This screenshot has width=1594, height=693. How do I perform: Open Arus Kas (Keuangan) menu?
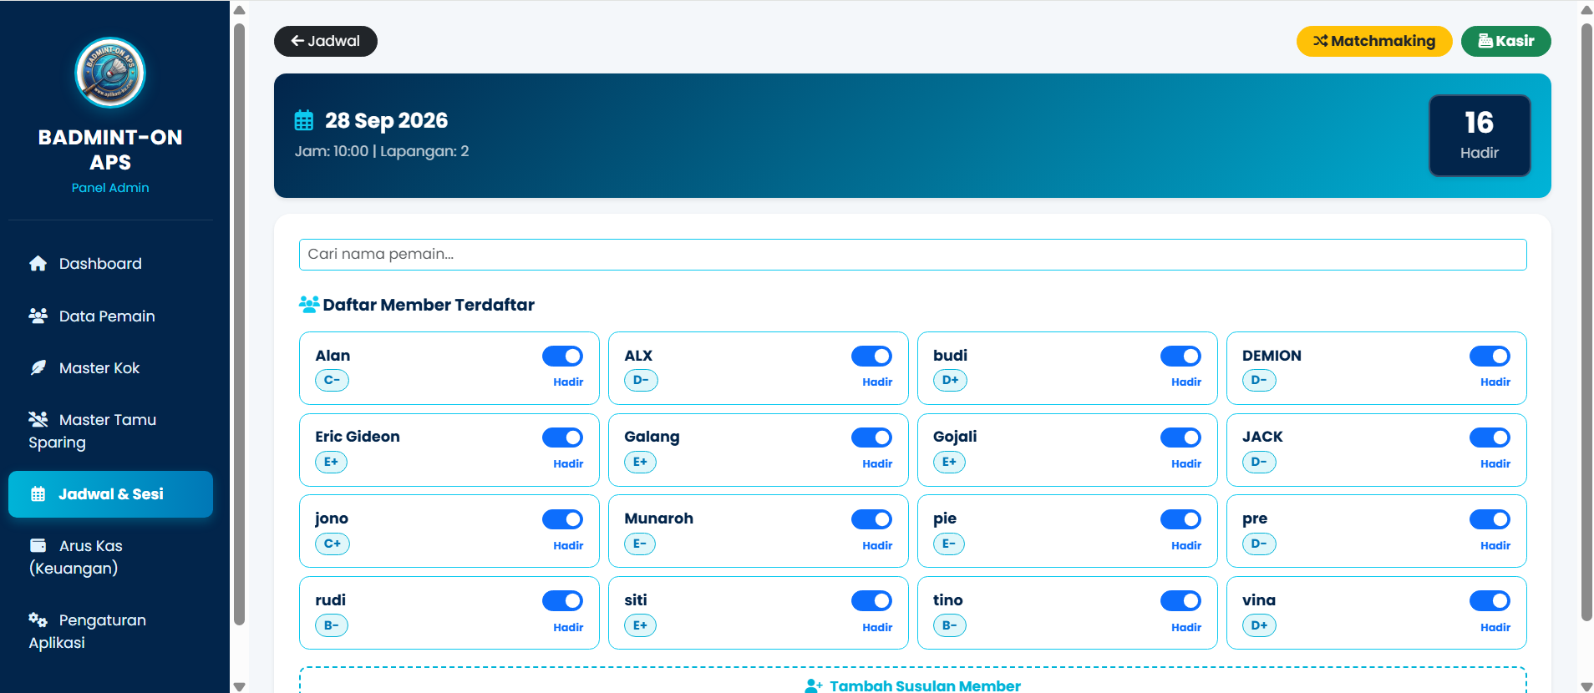pos(110,557)
